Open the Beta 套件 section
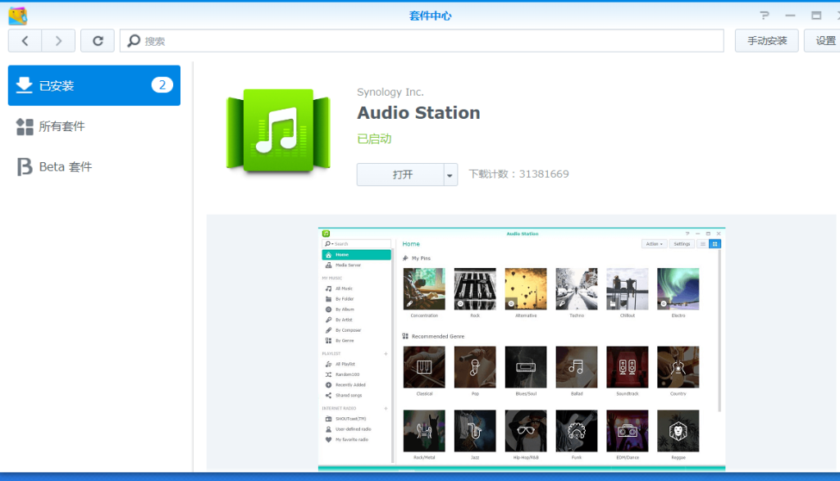 pyautogui.click(x=66, y=167)
